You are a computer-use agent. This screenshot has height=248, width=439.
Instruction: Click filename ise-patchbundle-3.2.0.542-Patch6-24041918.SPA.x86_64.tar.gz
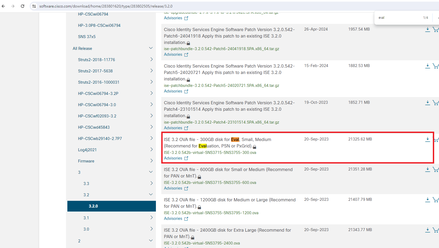[222, 49]
